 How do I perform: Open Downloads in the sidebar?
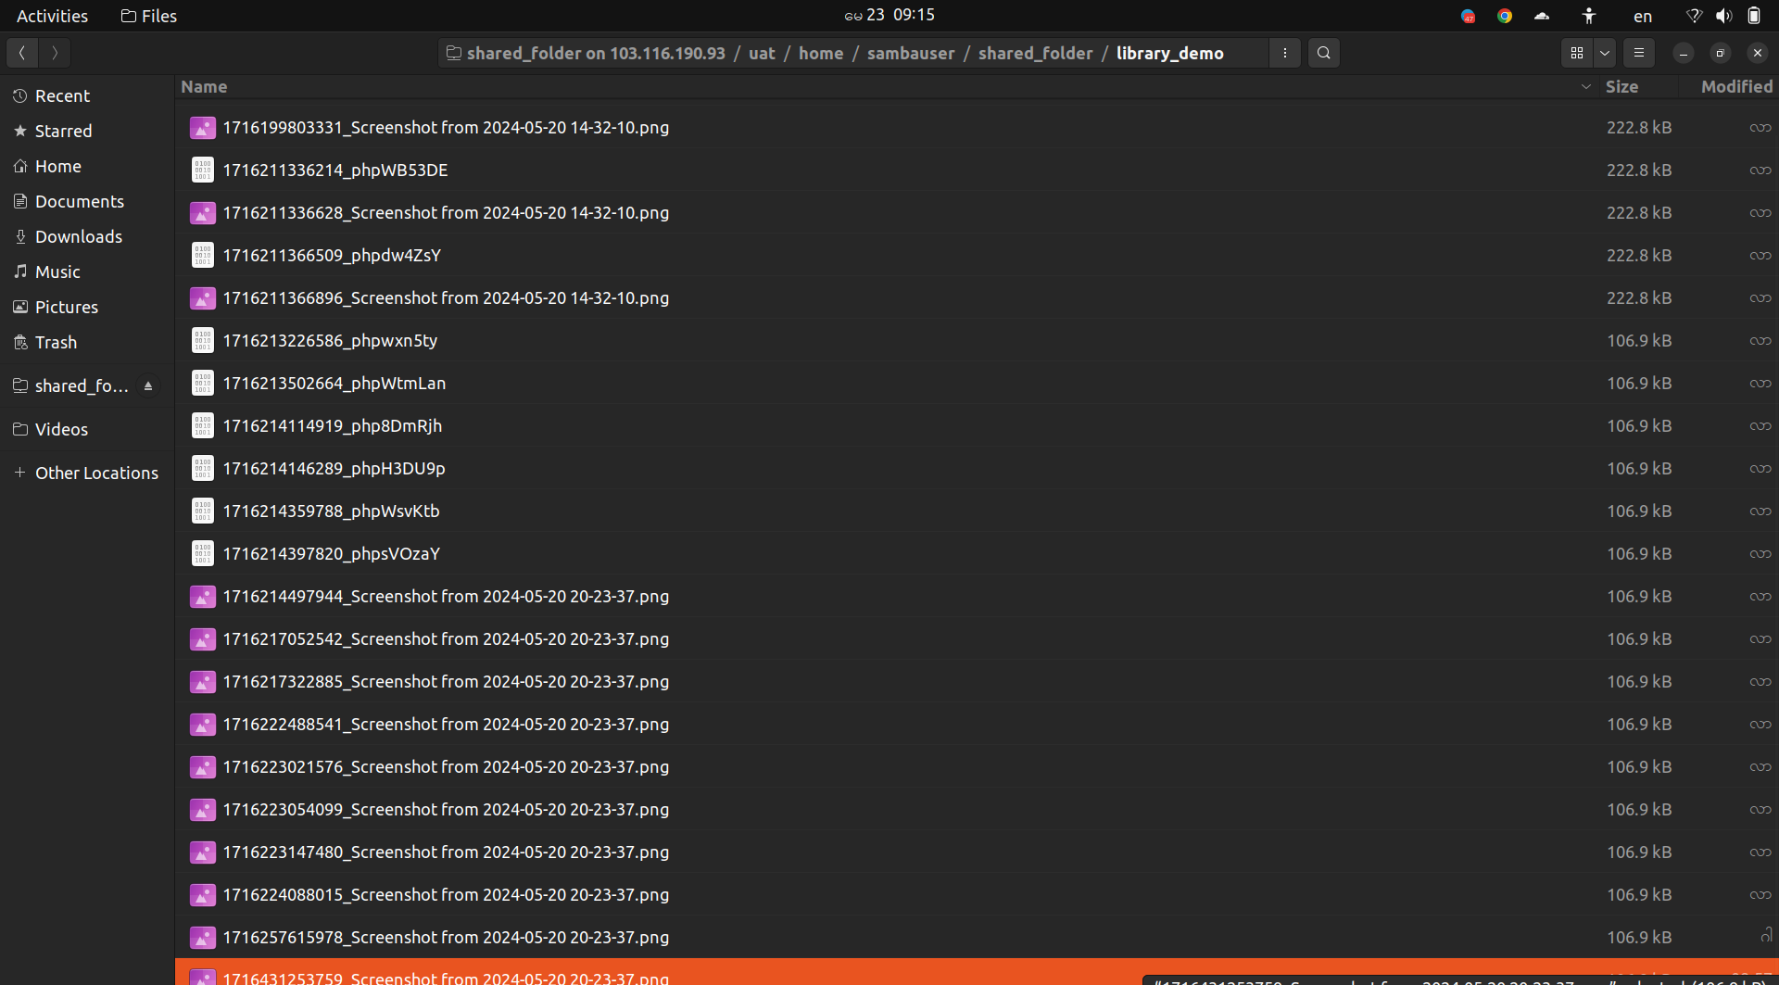78,236
